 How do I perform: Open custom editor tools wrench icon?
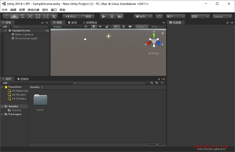54,16
